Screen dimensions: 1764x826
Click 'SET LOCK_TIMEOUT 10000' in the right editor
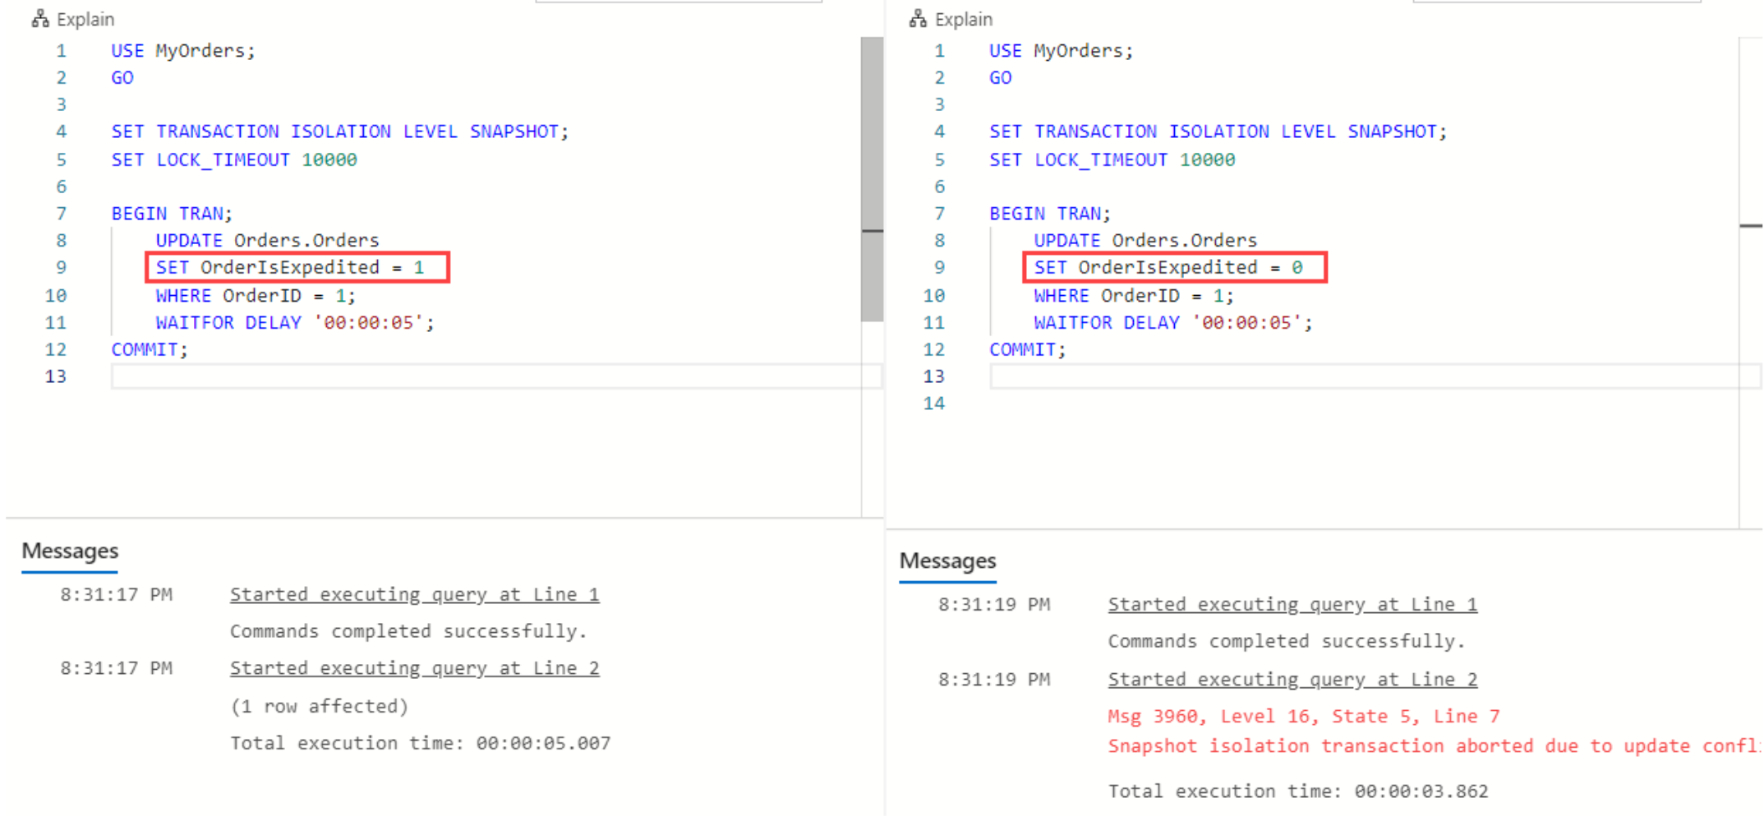1112,159
